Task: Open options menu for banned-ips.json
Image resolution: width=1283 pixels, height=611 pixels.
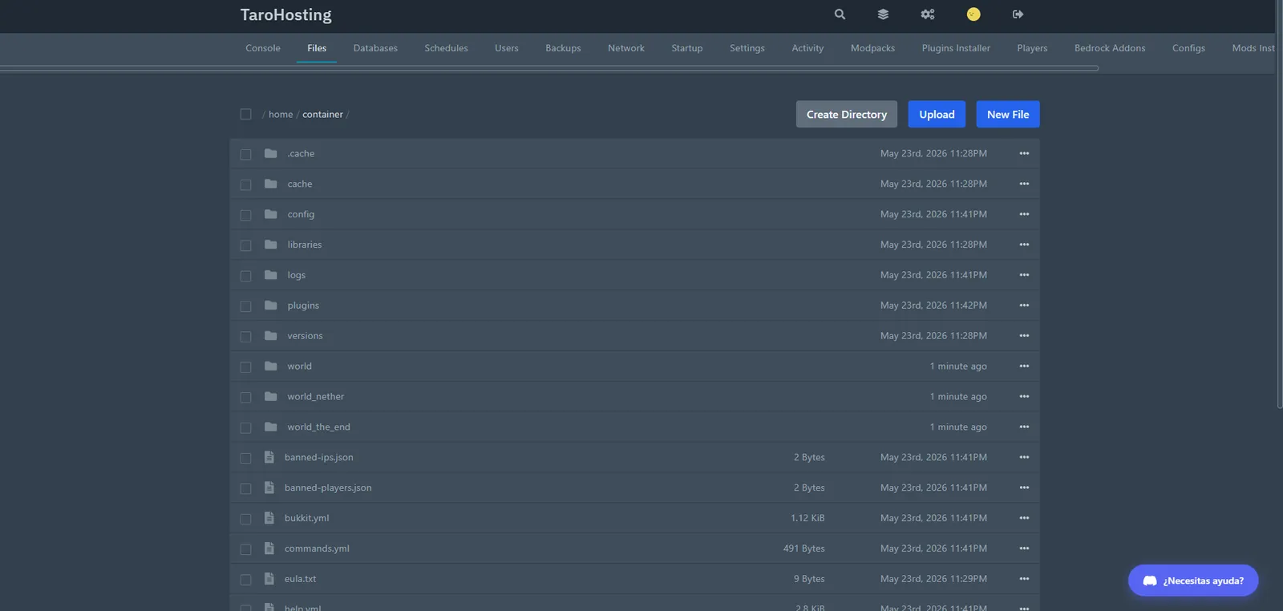Action: tap(1024, 457)
